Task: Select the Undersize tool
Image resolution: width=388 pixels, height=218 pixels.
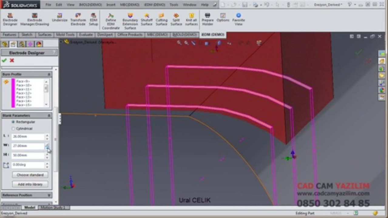Action: point(59,18)
